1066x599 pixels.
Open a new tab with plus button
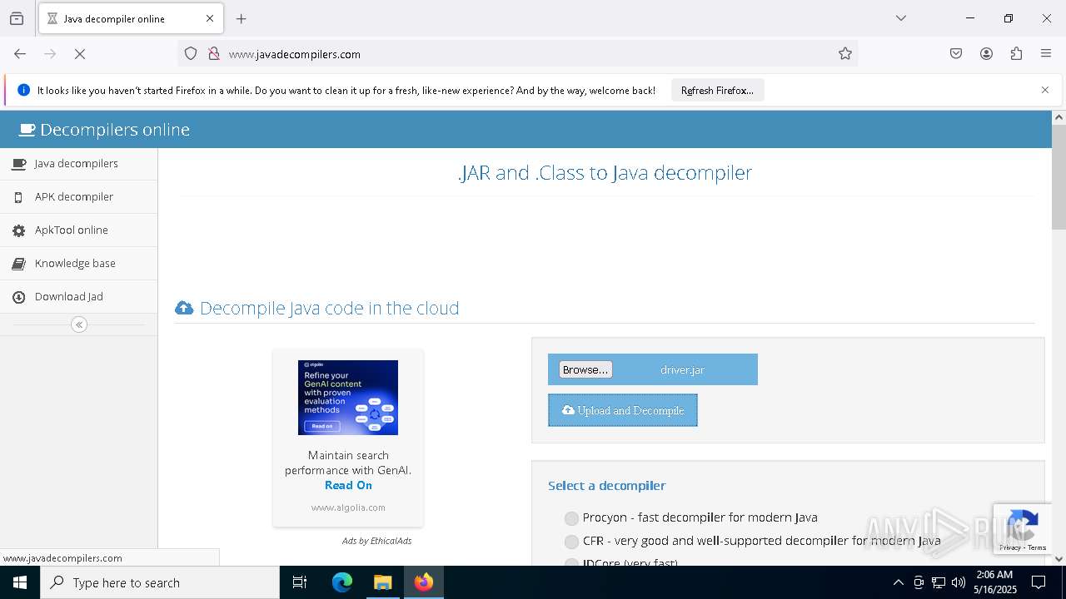pos(242,18)
